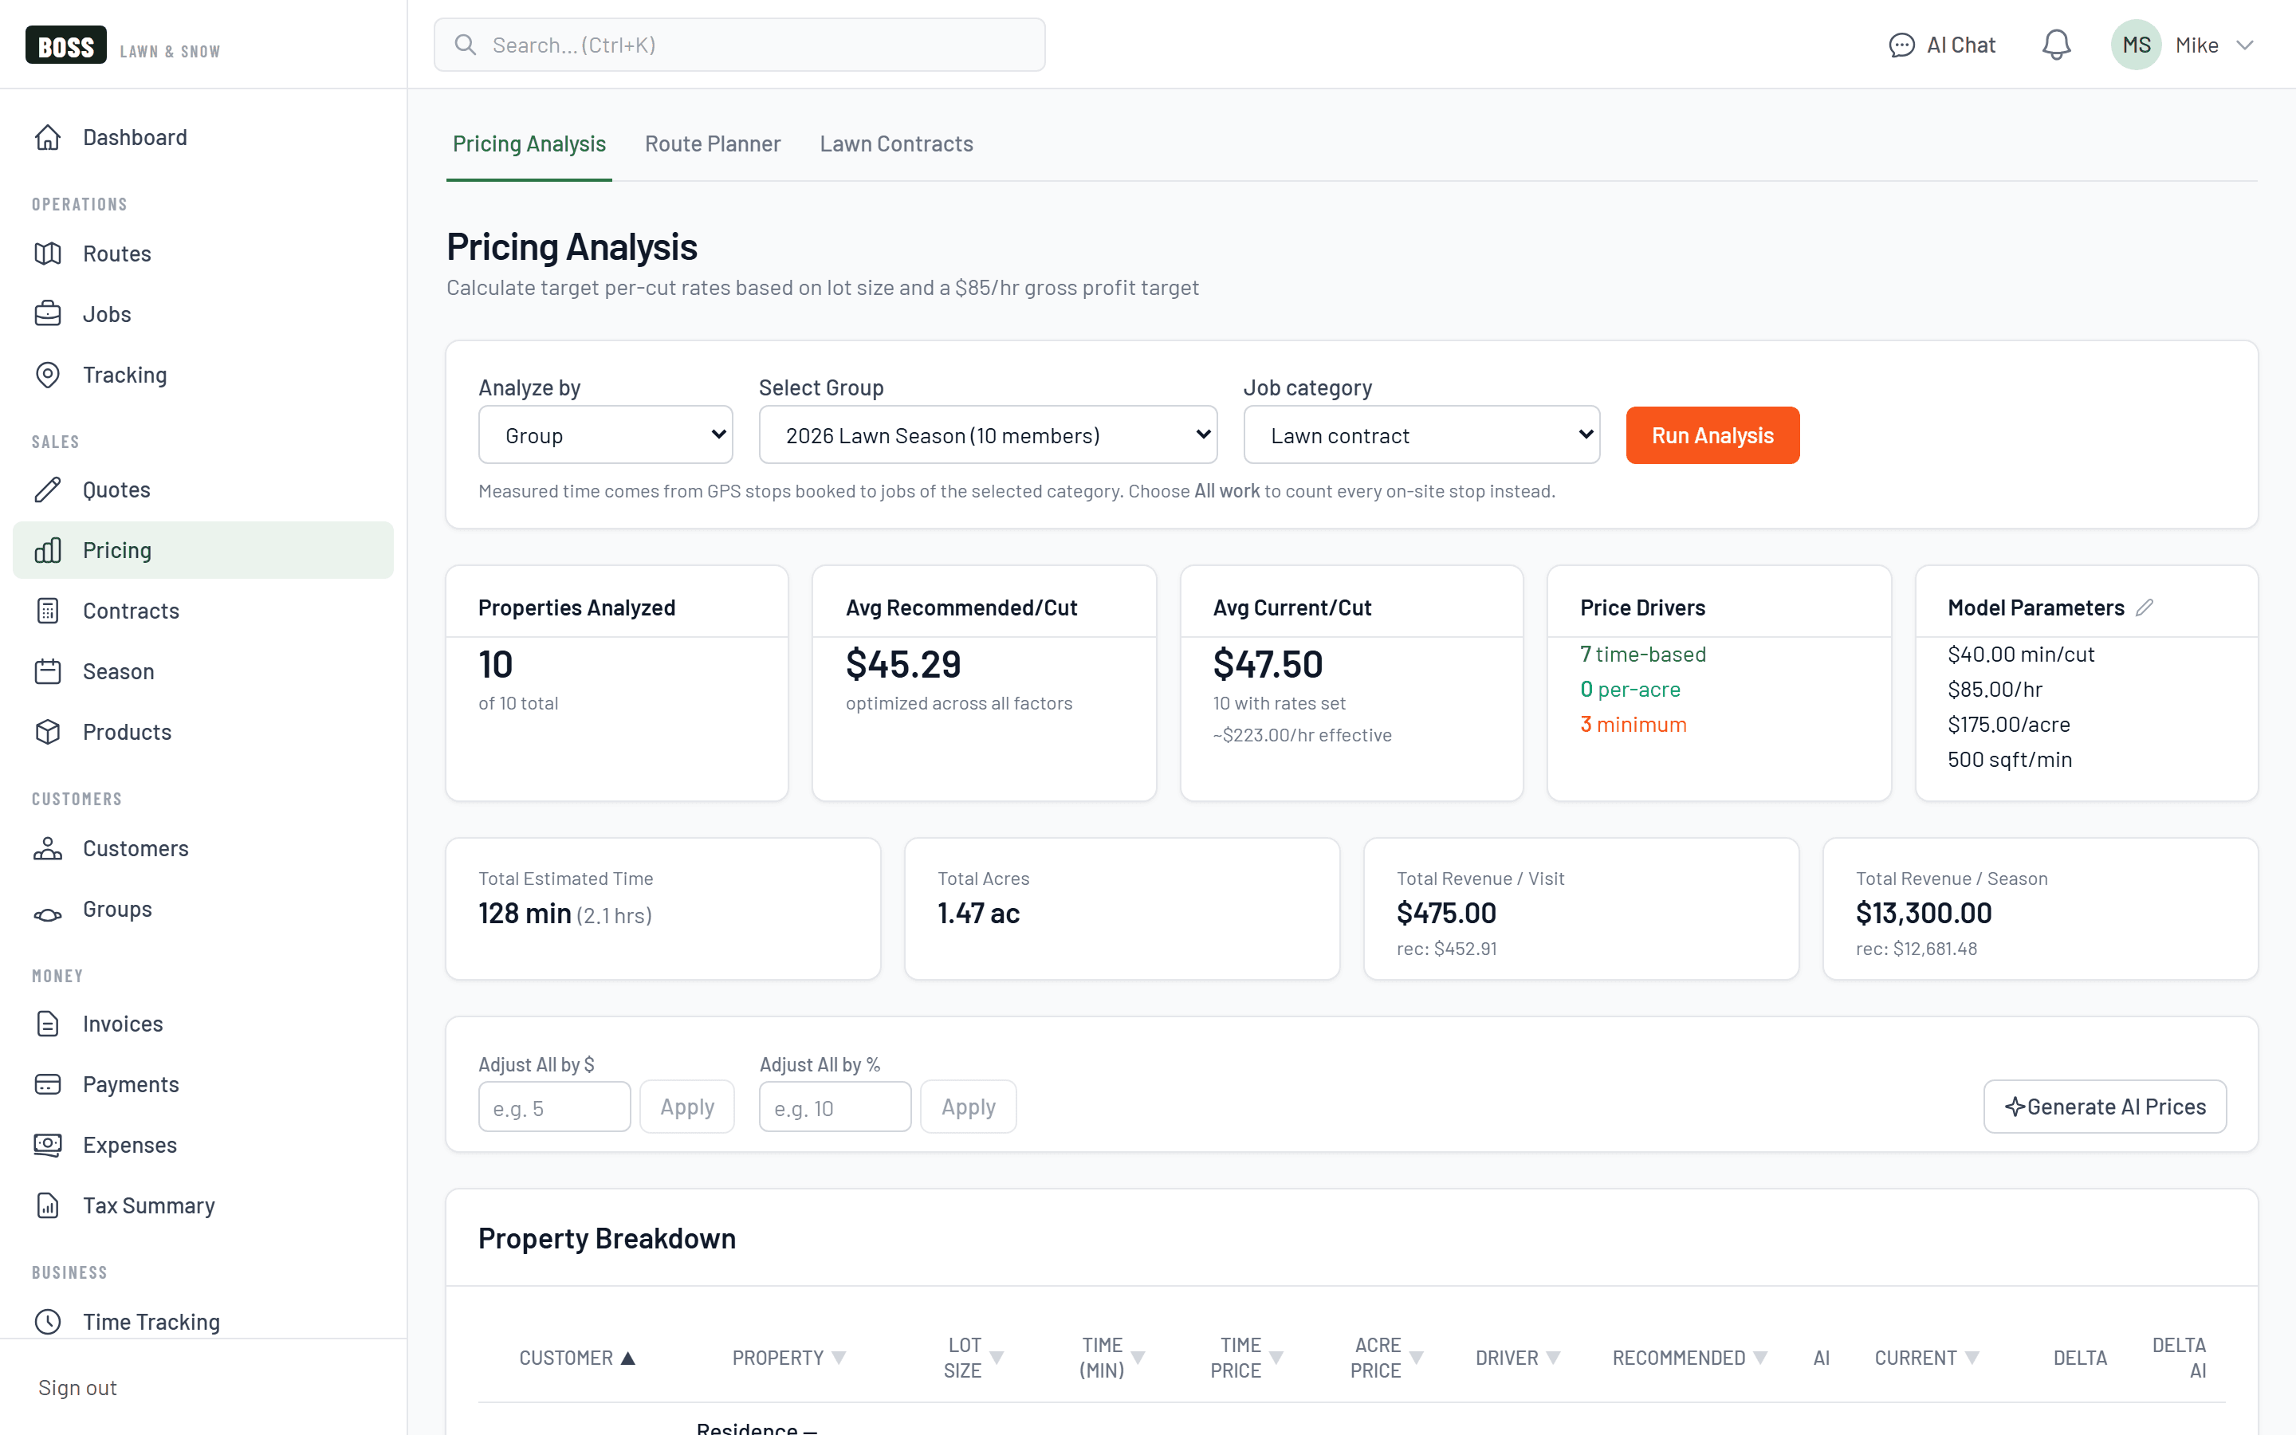Image resolution: width=2296 pixels, height=1435 pixels.
Task: Click the Contracts calculator icon
Action: 48,611
